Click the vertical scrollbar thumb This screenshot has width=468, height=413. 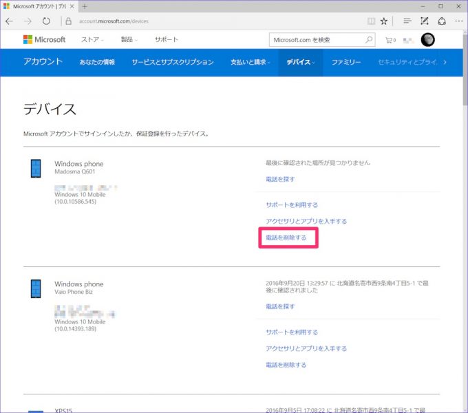[465, 69]
